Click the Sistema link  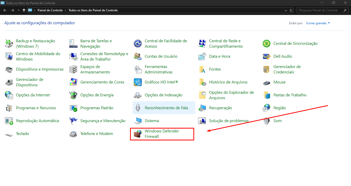pyautogui.click(x=152, y=121)
